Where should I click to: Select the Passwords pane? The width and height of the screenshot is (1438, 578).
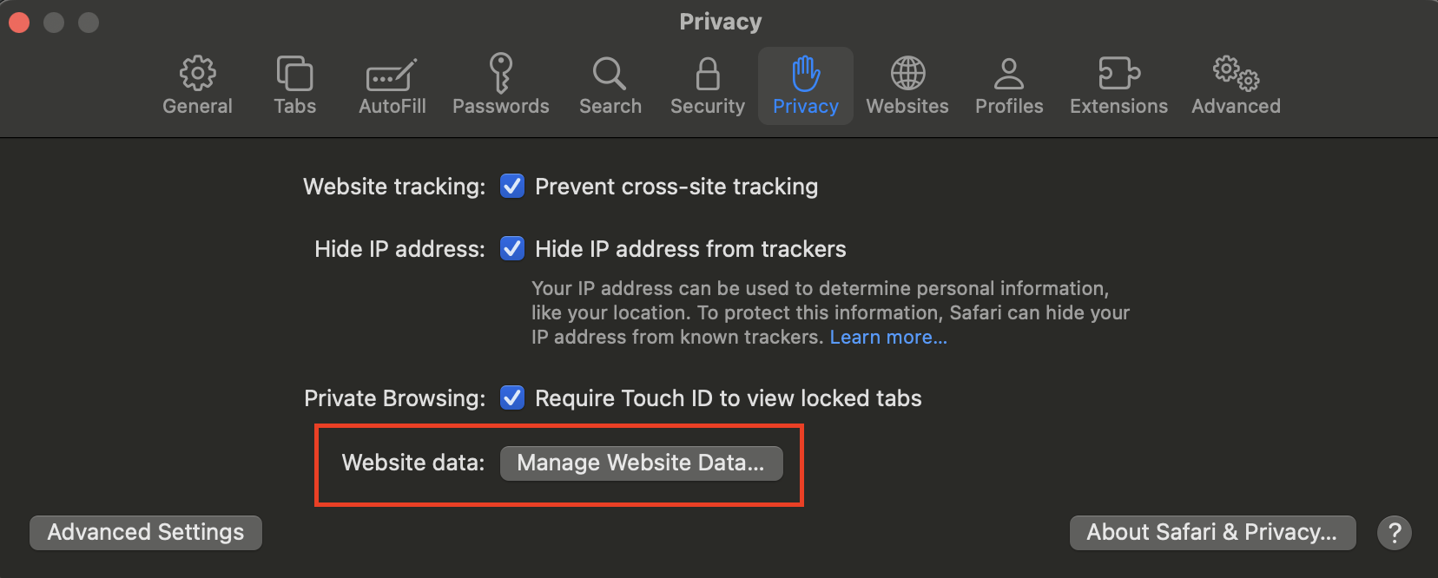point(500,85)
